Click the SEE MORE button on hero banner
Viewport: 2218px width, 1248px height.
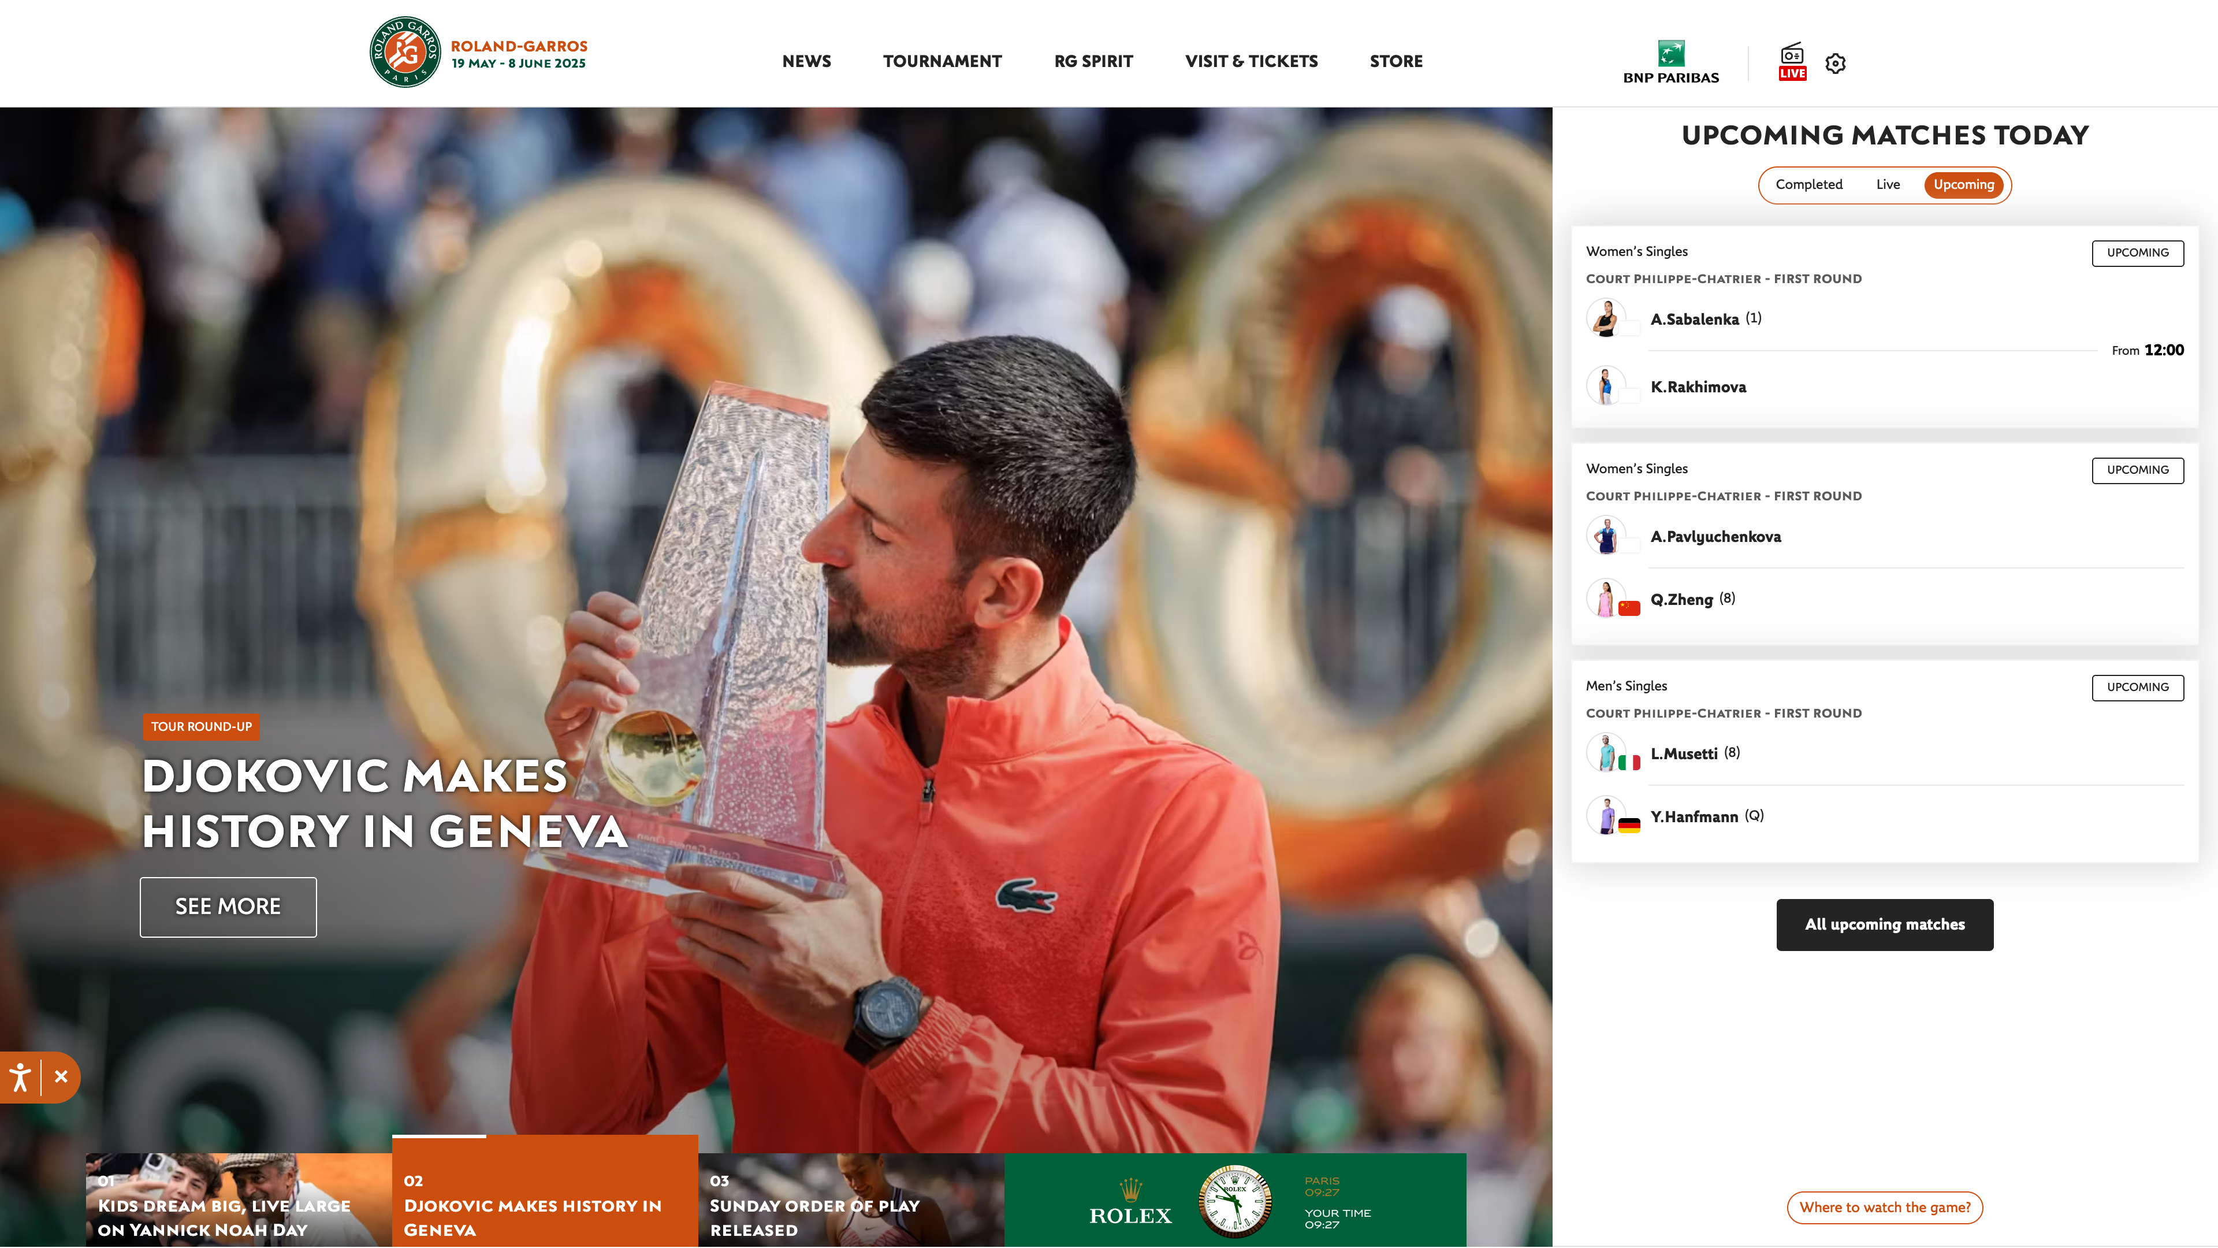point(228,907)
